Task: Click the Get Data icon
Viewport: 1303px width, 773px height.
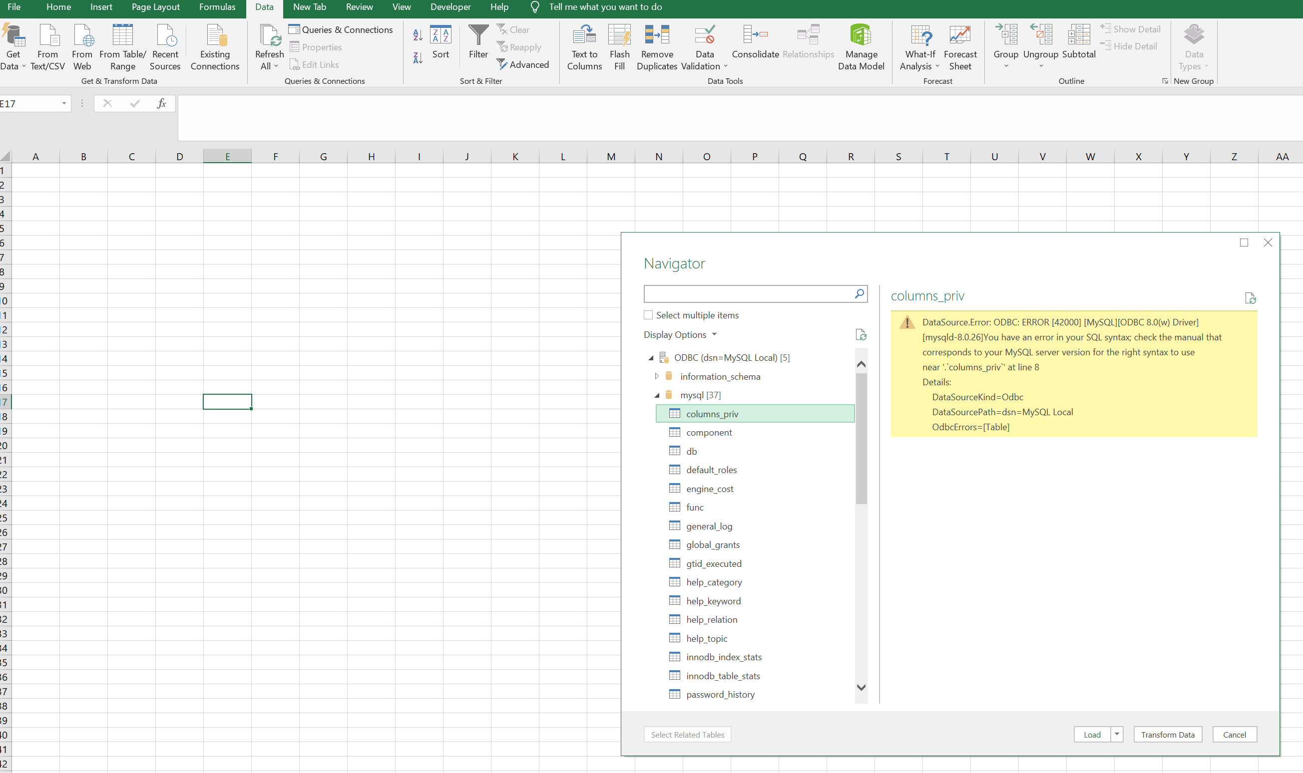Action: tap(13, 35)
